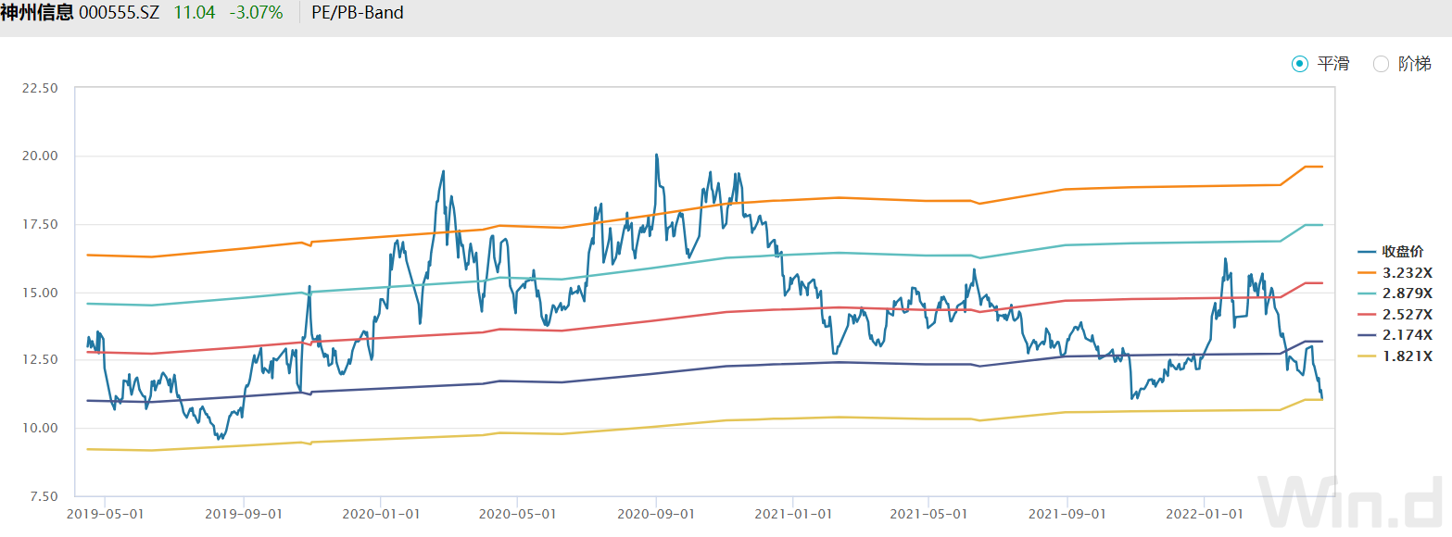The height and width of the screenshot is (537, 1452).
Task: Click the stock code 000555.SZ
Action: (x=120, y=14)
